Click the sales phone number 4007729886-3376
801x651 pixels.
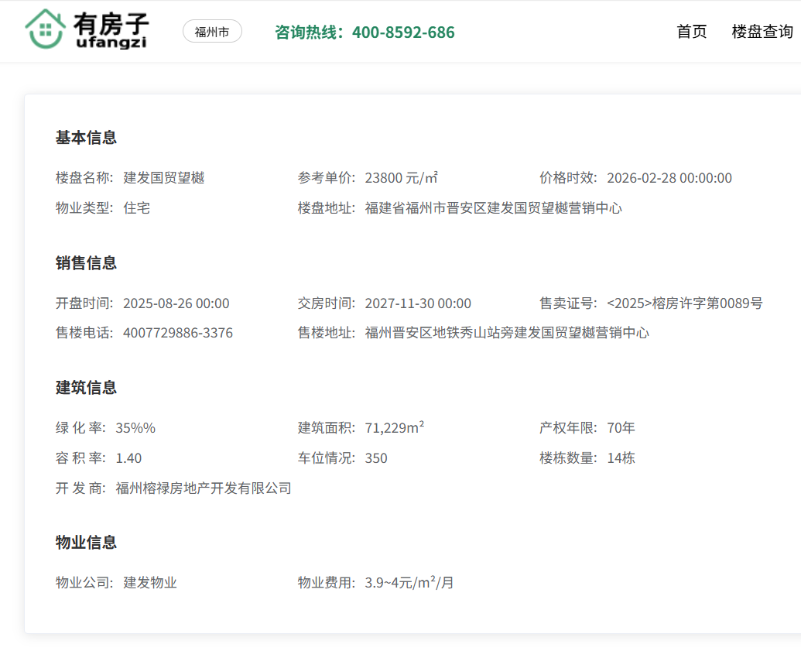(177, 333)
